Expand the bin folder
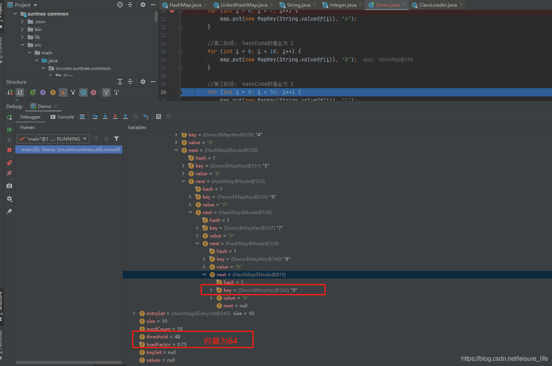 click(22, 29)
